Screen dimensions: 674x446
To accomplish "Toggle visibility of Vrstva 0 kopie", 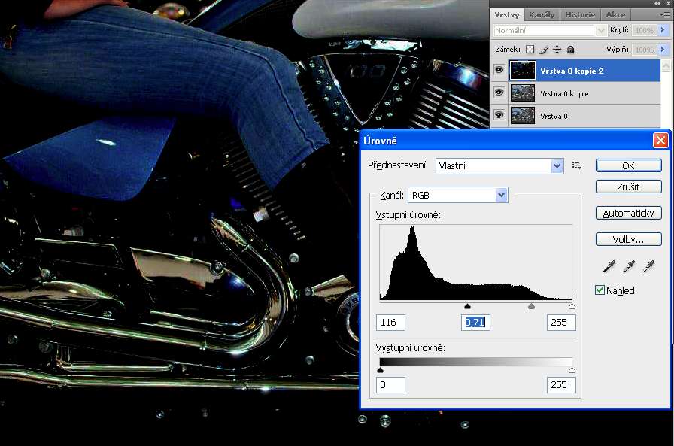I will click(498, 93).
